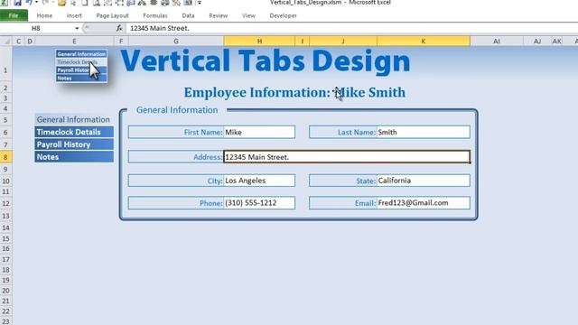This screenshot has height=325, width=578.
Task: Open the Undo history dropdown arrow
Action: (36, 3)
